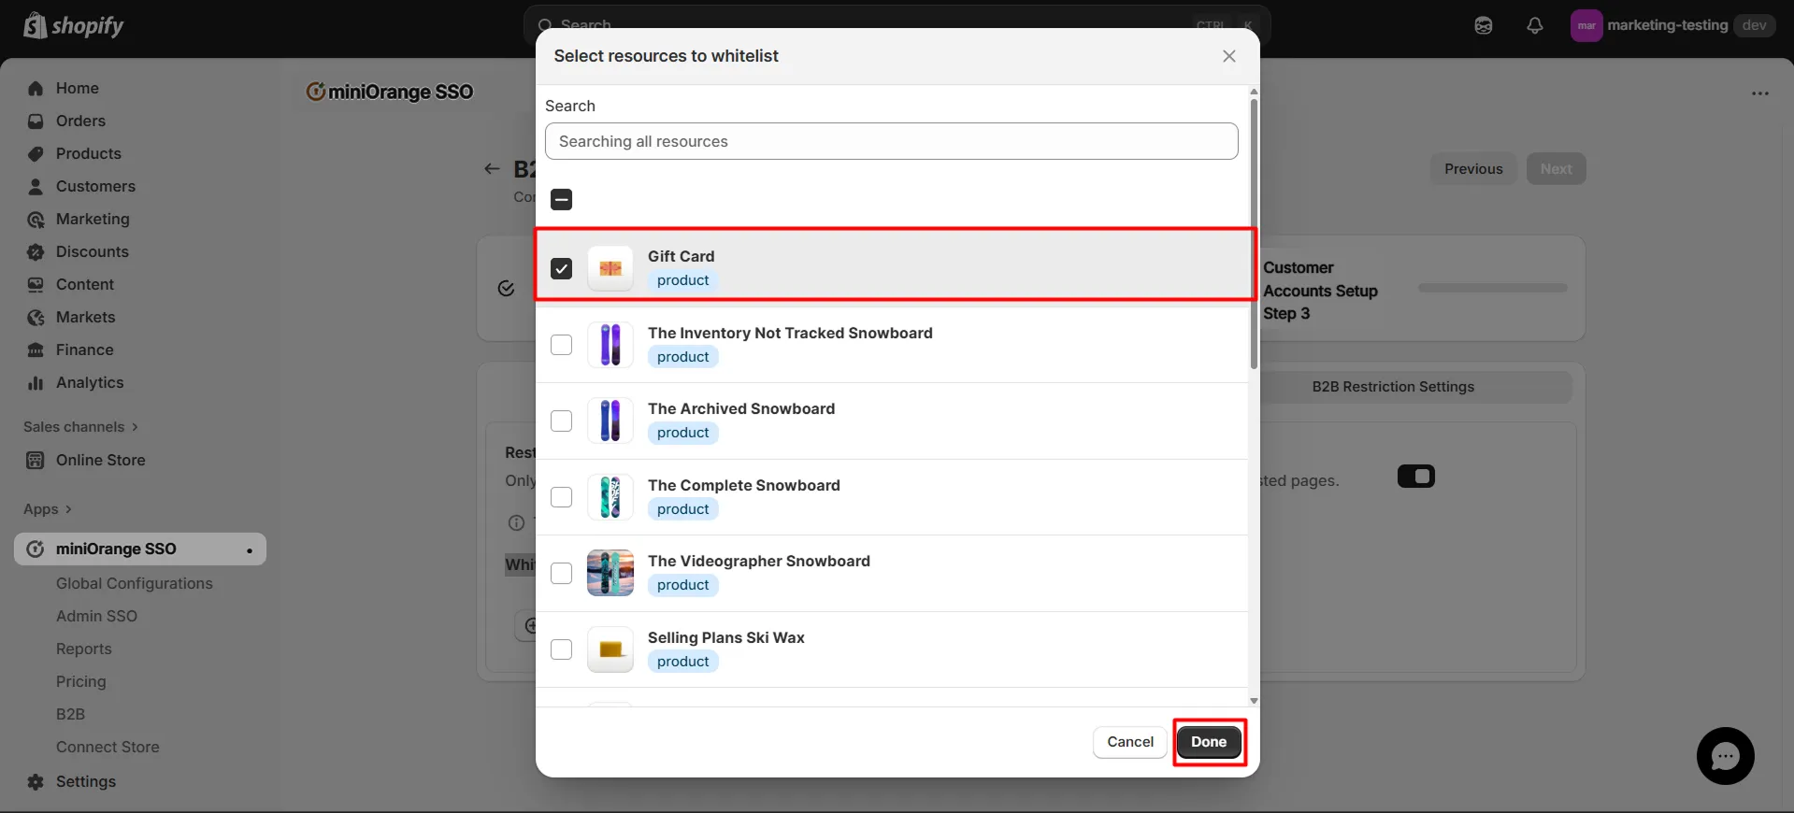Image resolution: width=1794 pixels, height=813 pixels.
Task: Click the marketing-testing account avatar
Action: pyautogui.click(x=1586, y=25)
